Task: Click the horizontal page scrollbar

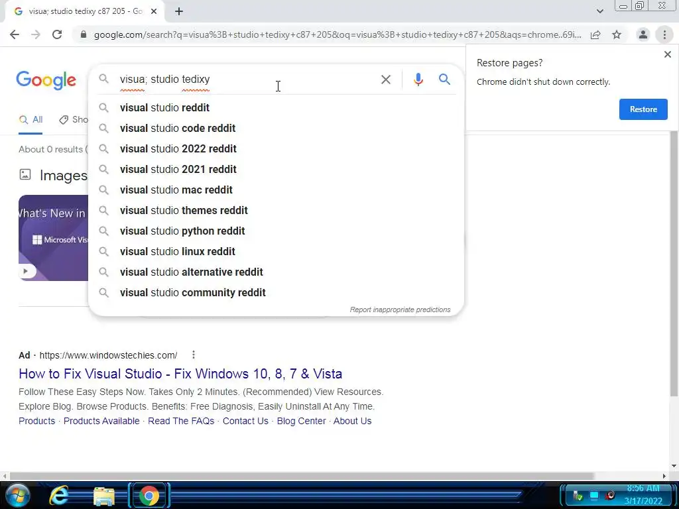Action: point(302,476)
